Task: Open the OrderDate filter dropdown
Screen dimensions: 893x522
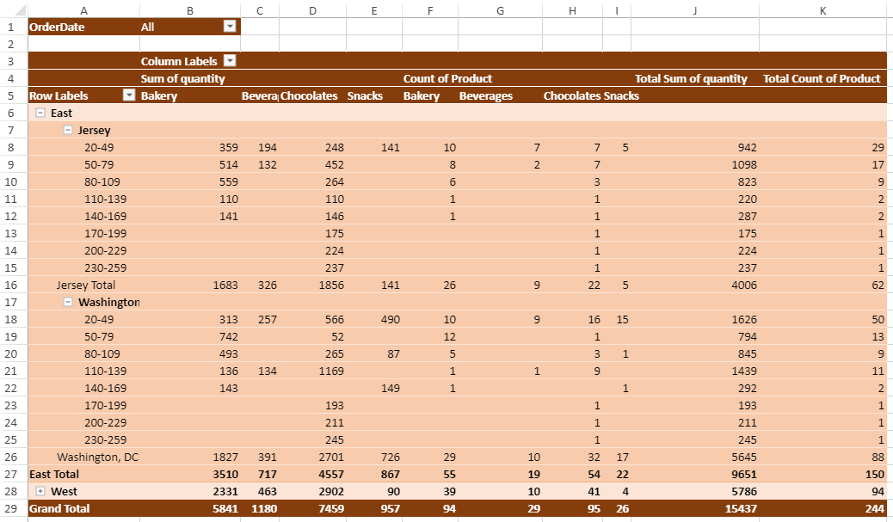Action: pyautogui.click(x=229, y=27)
